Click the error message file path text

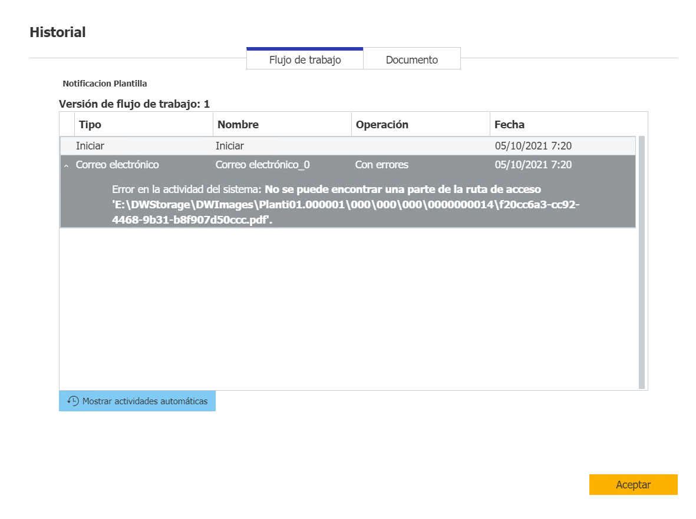click(x=347, y=204)
